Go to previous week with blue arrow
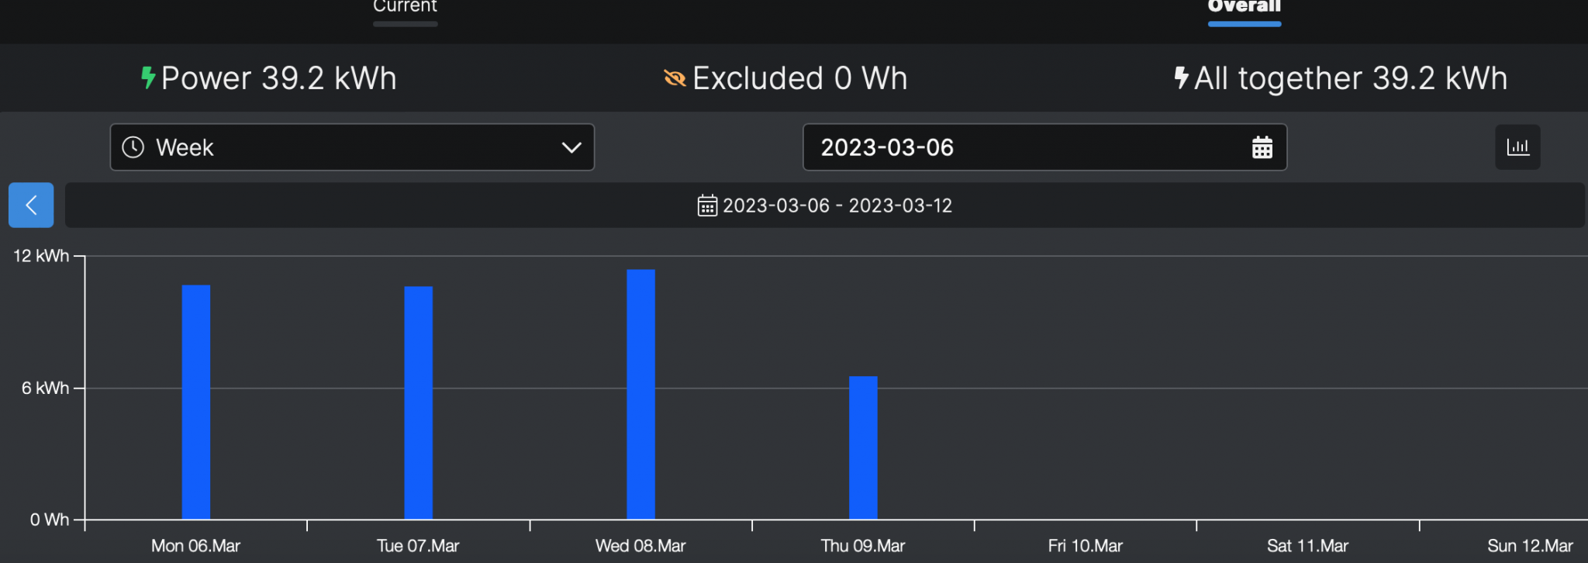This screenshot has height=563, width=1588. click(x=31, y=205)
